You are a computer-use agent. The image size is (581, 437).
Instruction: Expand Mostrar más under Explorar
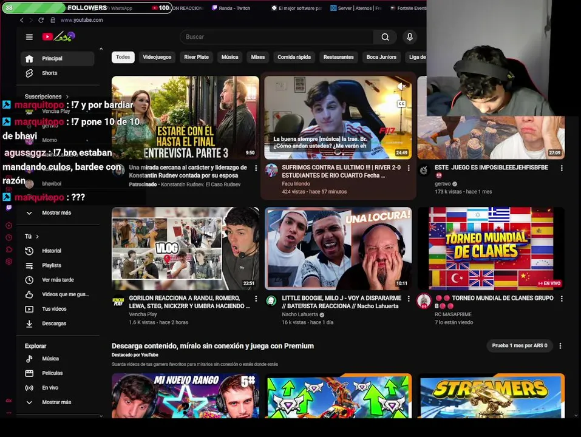(x=58, y=402)
